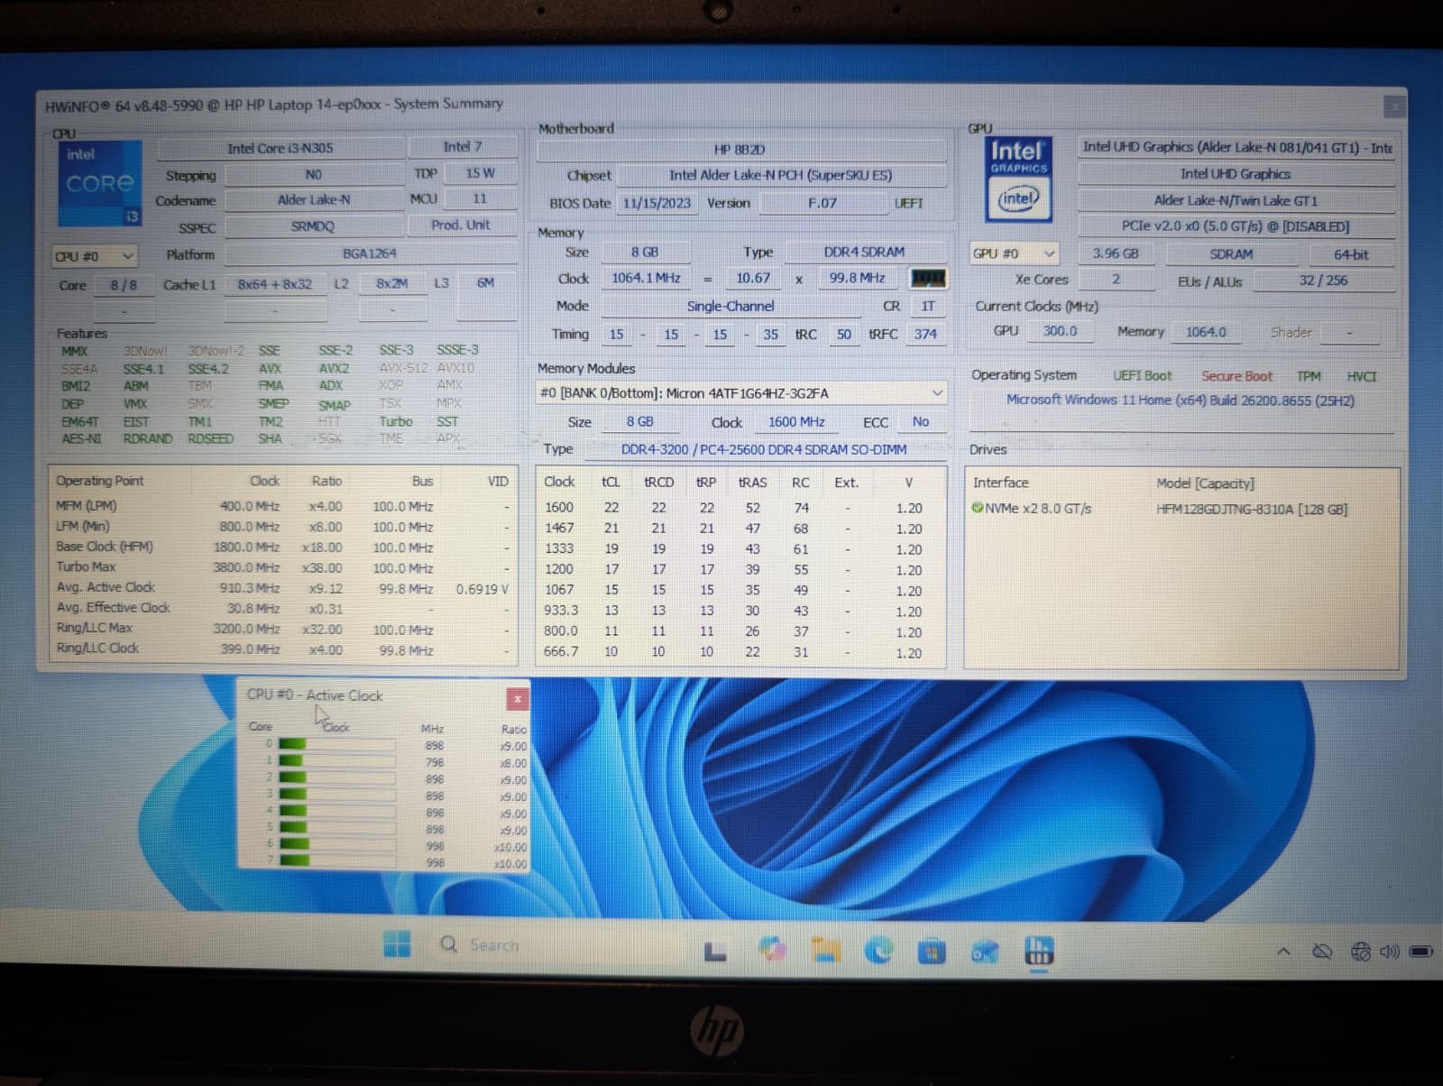
Task: Click the UEFI Boot indicator
Action: pos(1142,376)
